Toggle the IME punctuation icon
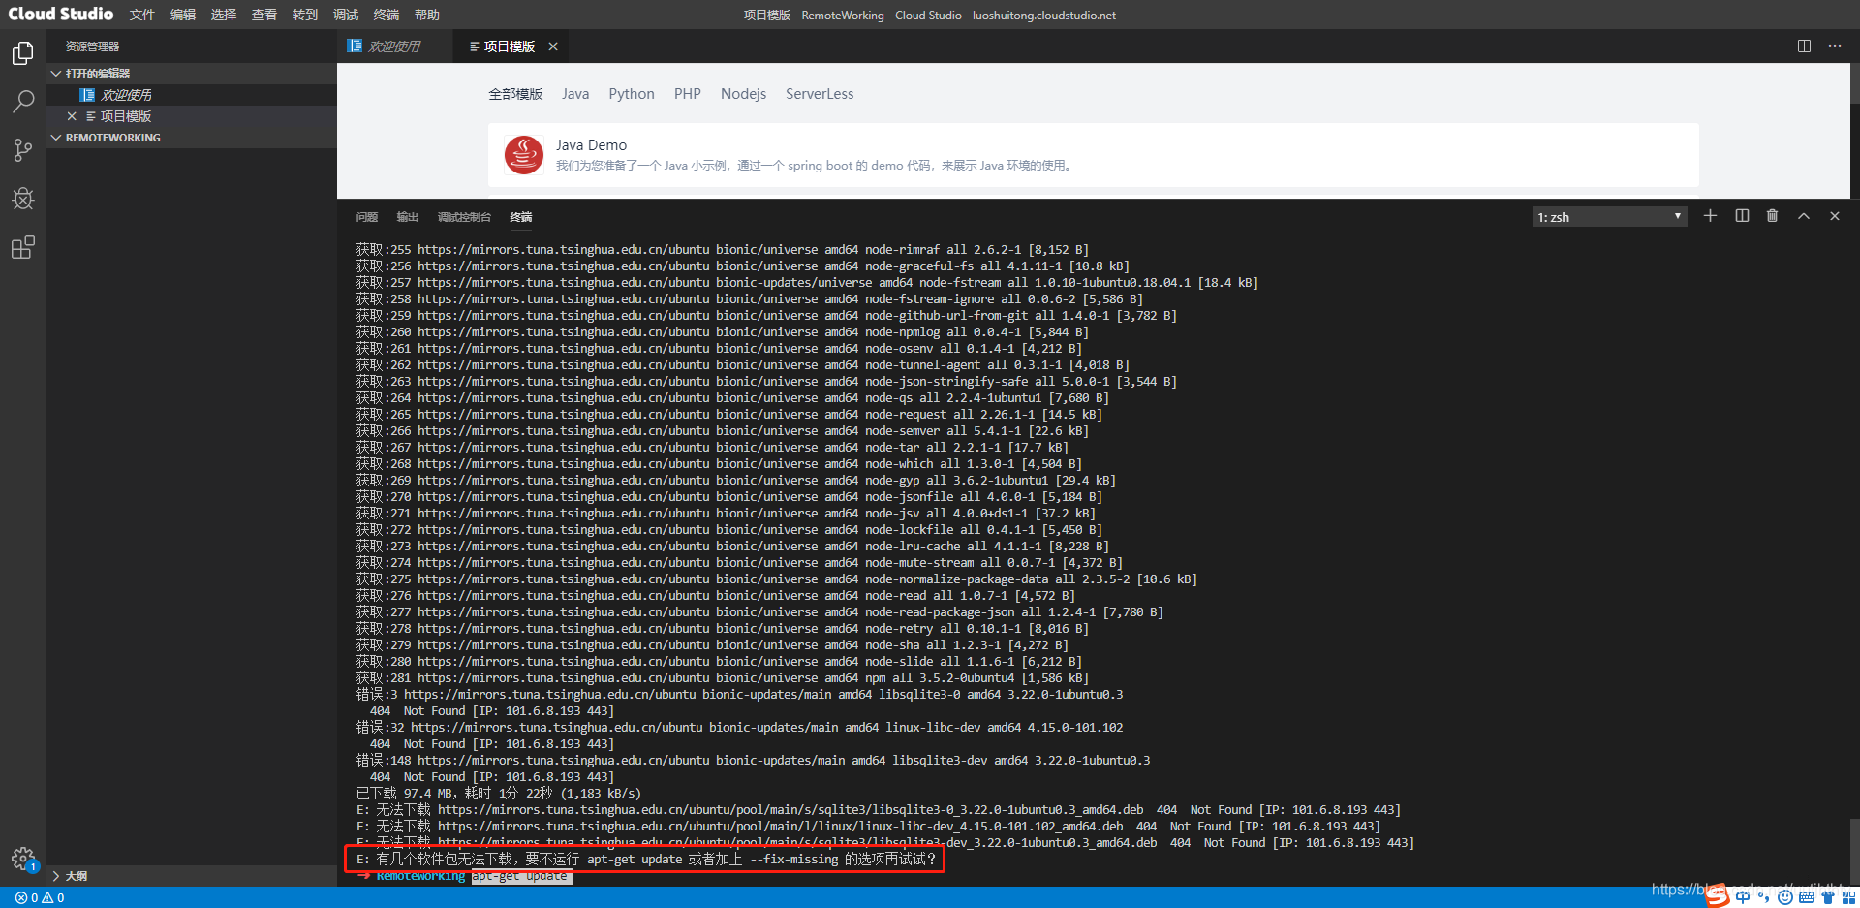The image size is (1860, 908). pyautogui.click(x=1763, y=897)
